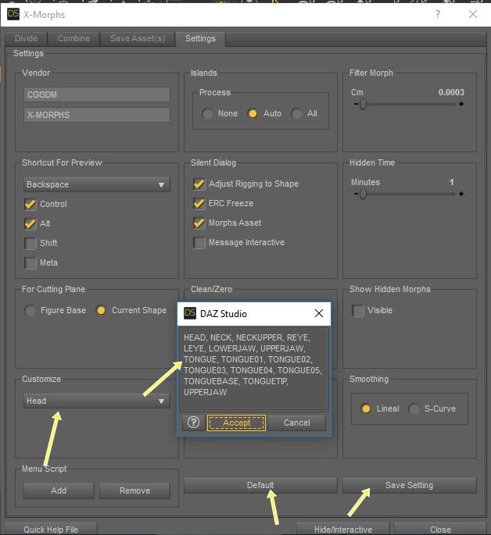Image resolution: width=491 pixels, height=535 pixels.
Task: Click the X-MORPHS vendor field
Action: (x=97, y=115)
